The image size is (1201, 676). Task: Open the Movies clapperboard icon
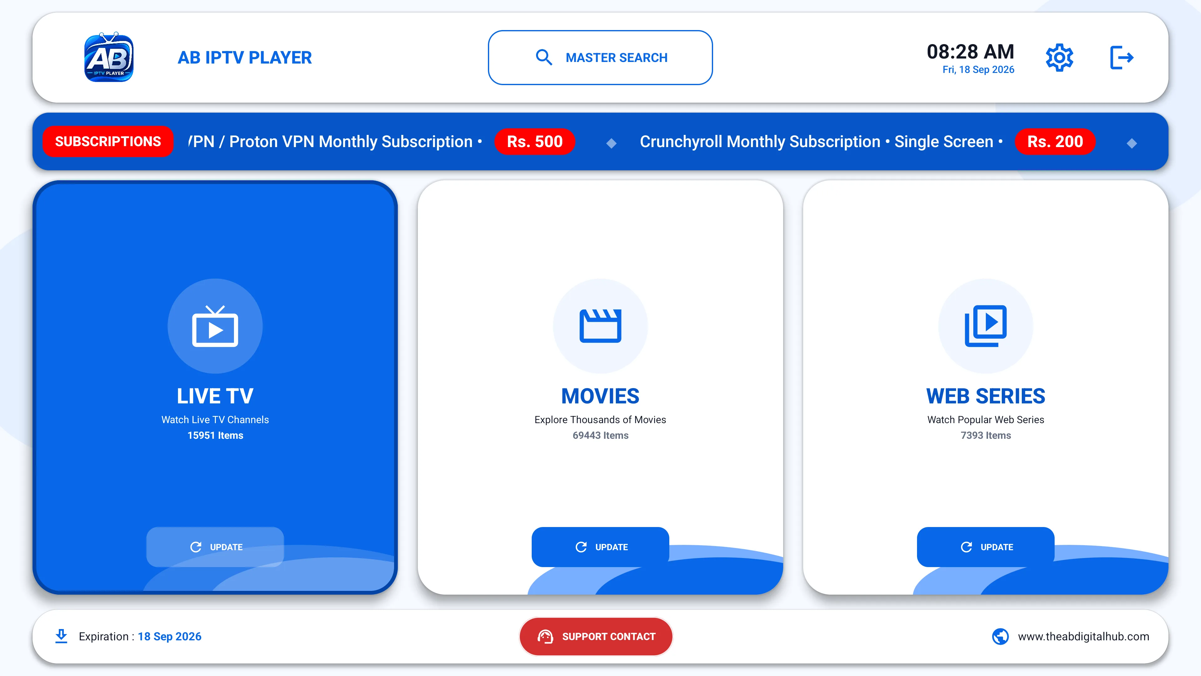[x=600, y=326]
